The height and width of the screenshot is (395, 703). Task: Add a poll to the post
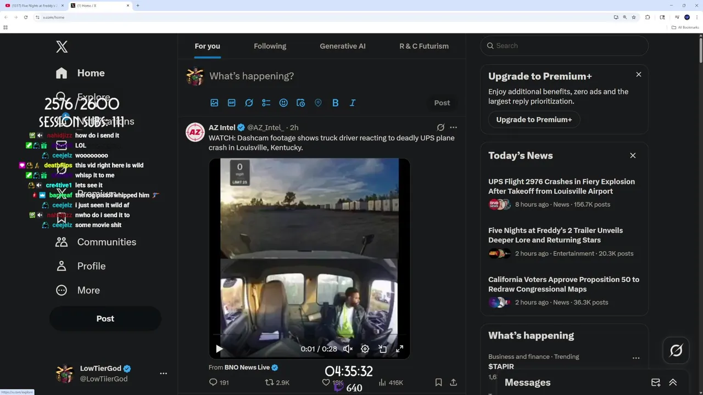pyautogui.click(x=266, y=103)
